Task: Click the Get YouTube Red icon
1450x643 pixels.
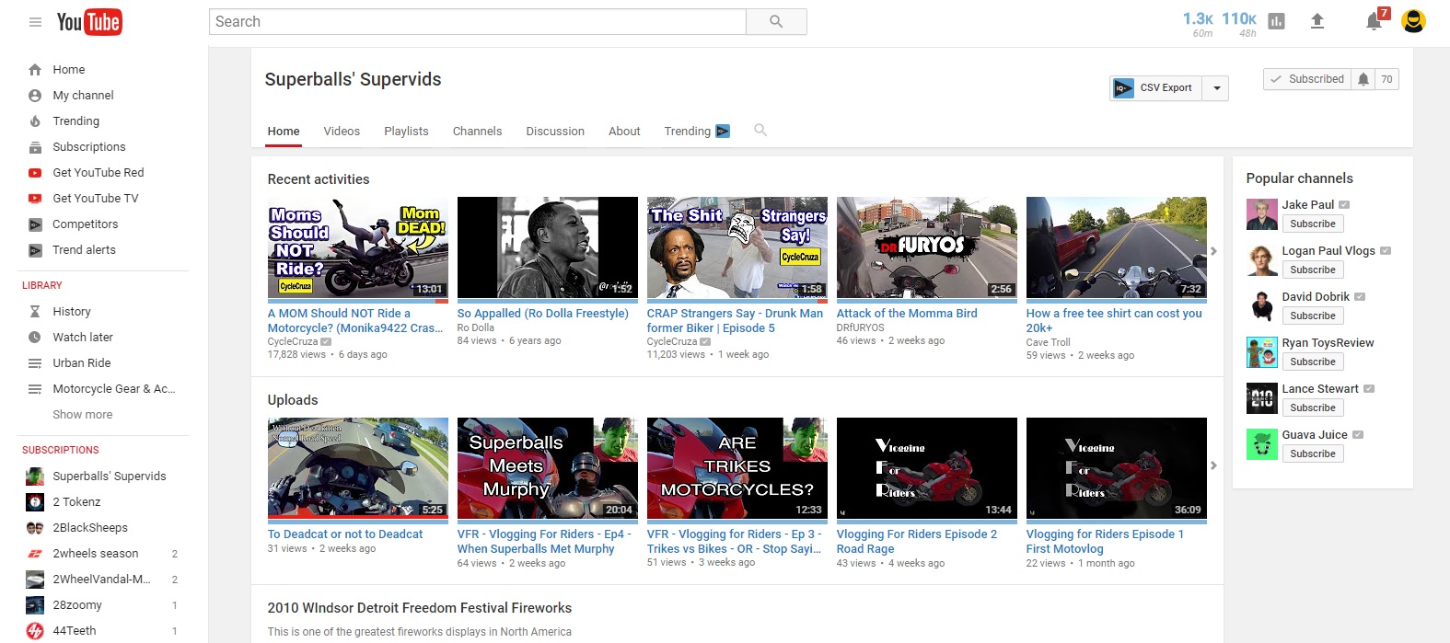Action: (x=35, y=173)
